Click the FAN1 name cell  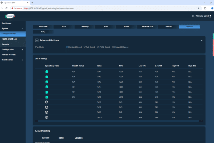pyautogui.click(x=99, y=71)
